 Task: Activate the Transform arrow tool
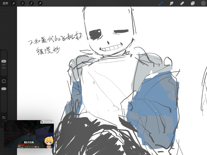(40, 3)
